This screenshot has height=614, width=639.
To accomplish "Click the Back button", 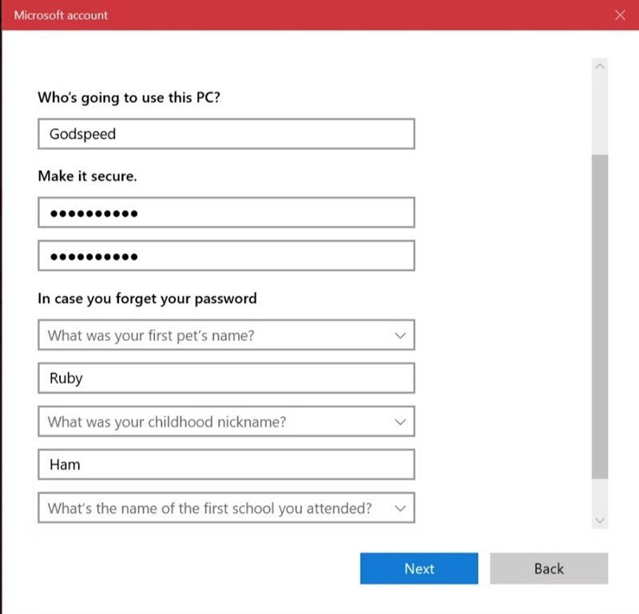I will [x=549, y=568].
